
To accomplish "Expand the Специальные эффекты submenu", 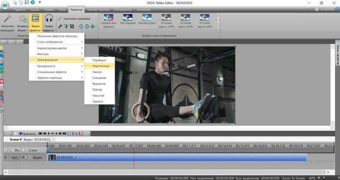I will [x=57, y=72].
